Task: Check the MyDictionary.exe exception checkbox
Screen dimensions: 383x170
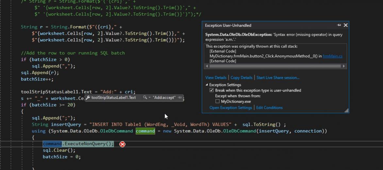Action: point(217,102)
